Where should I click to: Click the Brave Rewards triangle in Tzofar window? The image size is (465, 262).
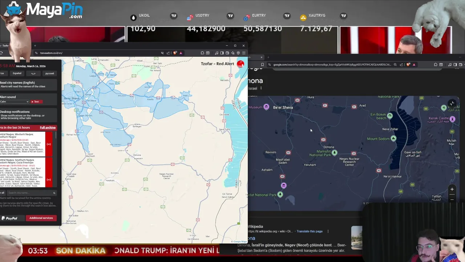(x=181, y=53)
